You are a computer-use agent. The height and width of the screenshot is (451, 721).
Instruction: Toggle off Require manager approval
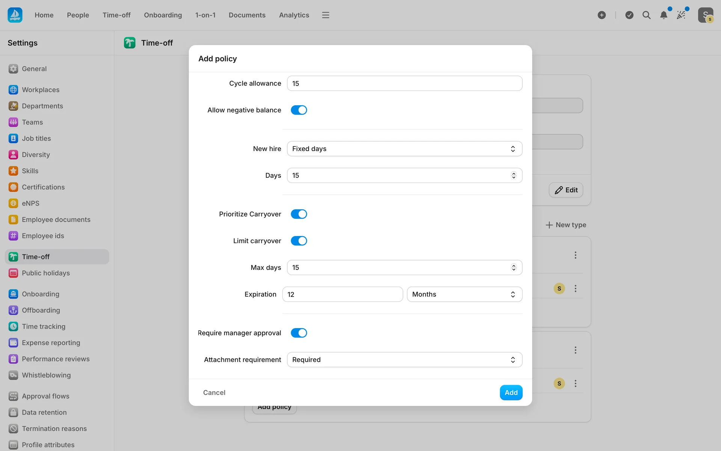click(x=299, y=333)
